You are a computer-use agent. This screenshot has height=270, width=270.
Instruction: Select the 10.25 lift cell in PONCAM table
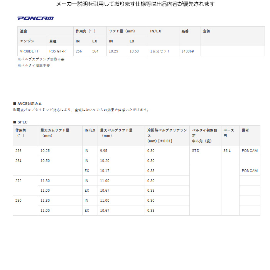tap(117, 51)
